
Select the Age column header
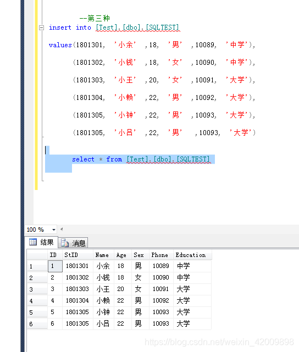123,255
